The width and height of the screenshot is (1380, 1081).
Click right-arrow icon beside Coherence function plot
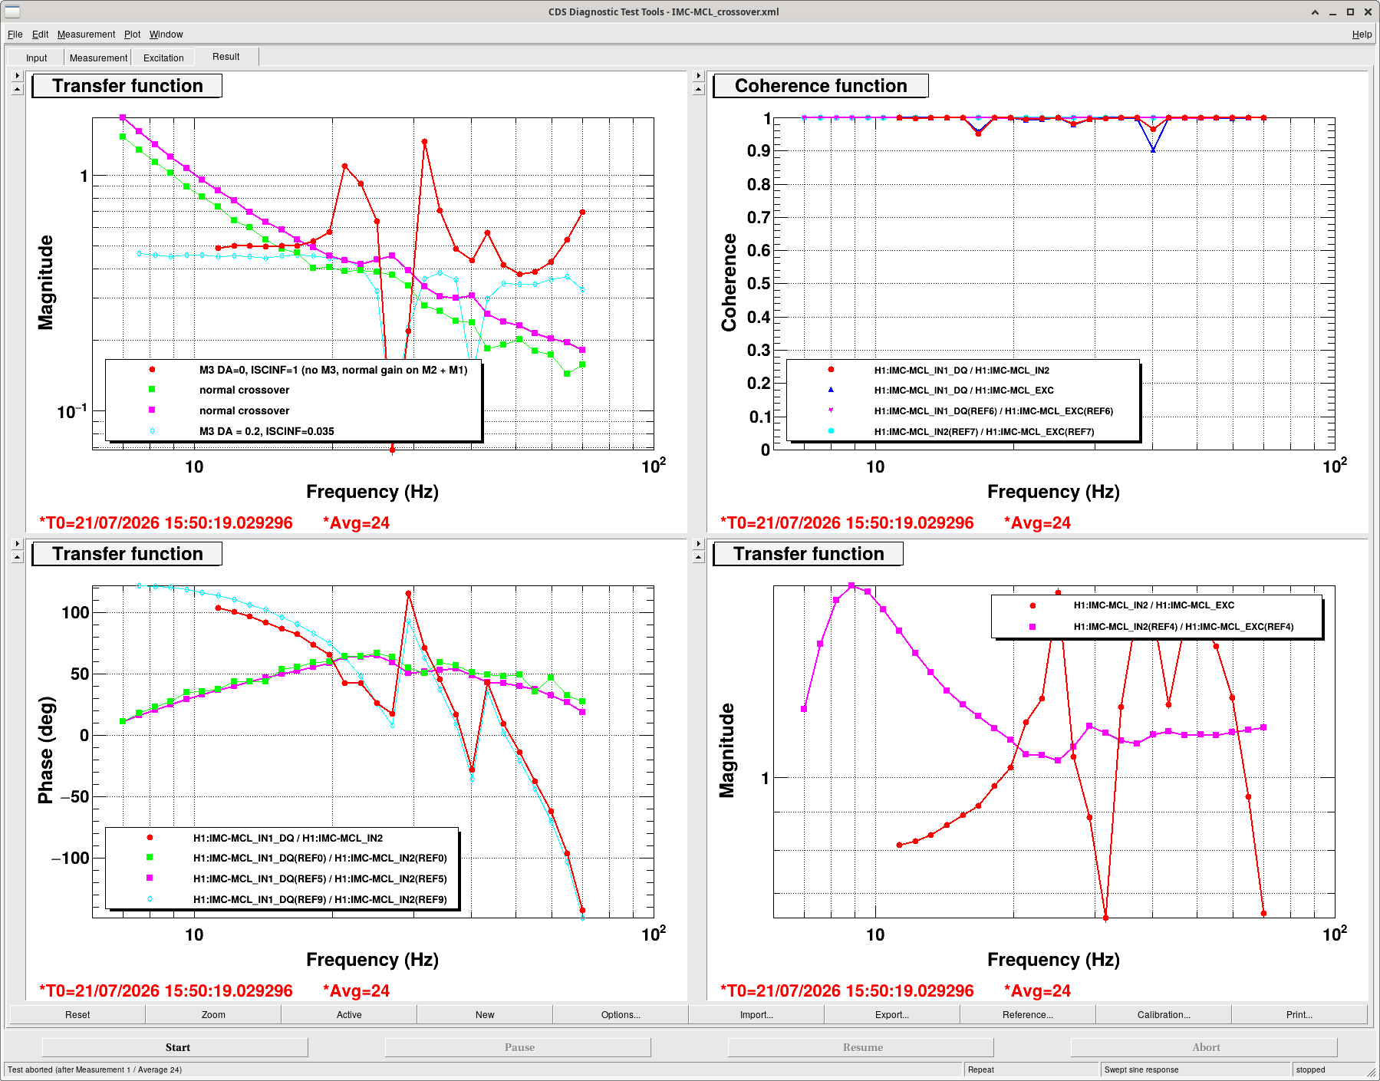698,76
